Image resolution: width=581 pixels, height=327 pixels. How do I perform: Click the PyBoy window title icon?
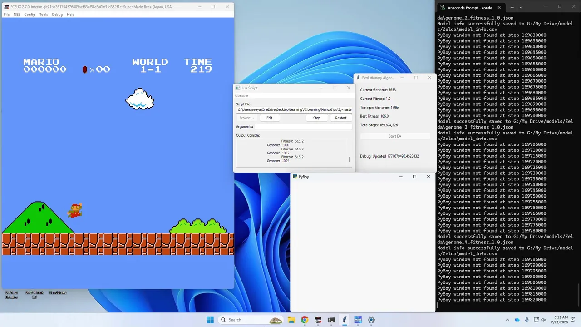pyautogui.click(x=295, y=177)
